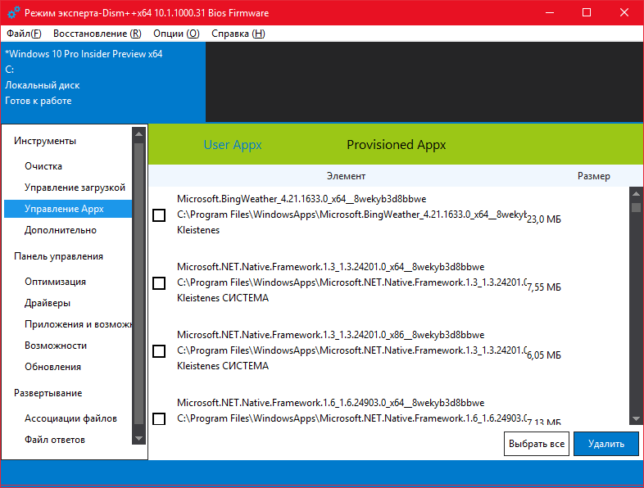Open Ассоциации файлов in the sidebar
Screen dimensions: 644x488
[x=70, y=419]
